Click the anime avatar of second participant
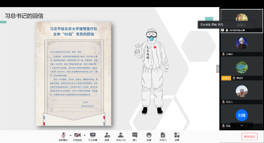 point(242,43)
